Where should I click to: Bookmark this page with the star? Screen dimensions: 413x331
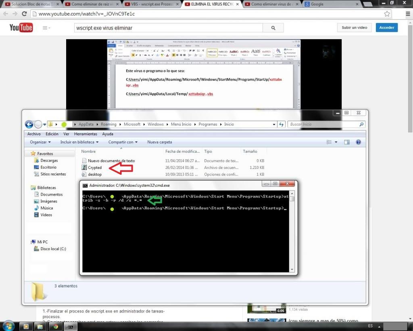[387, 14]
